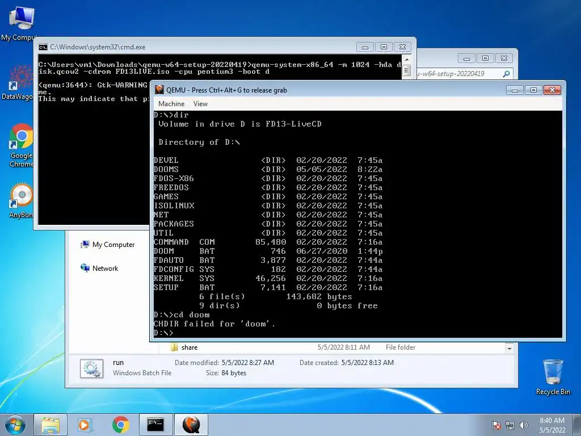Select My Computer in Explorer navigation pane
Image resolution: width=581 pixels, height=436 pixels.
(107, 244)
